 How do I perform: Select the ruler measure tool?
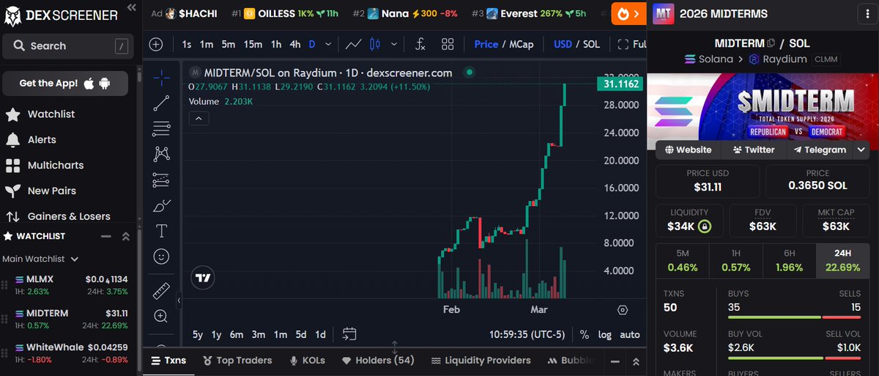[161, 291]
